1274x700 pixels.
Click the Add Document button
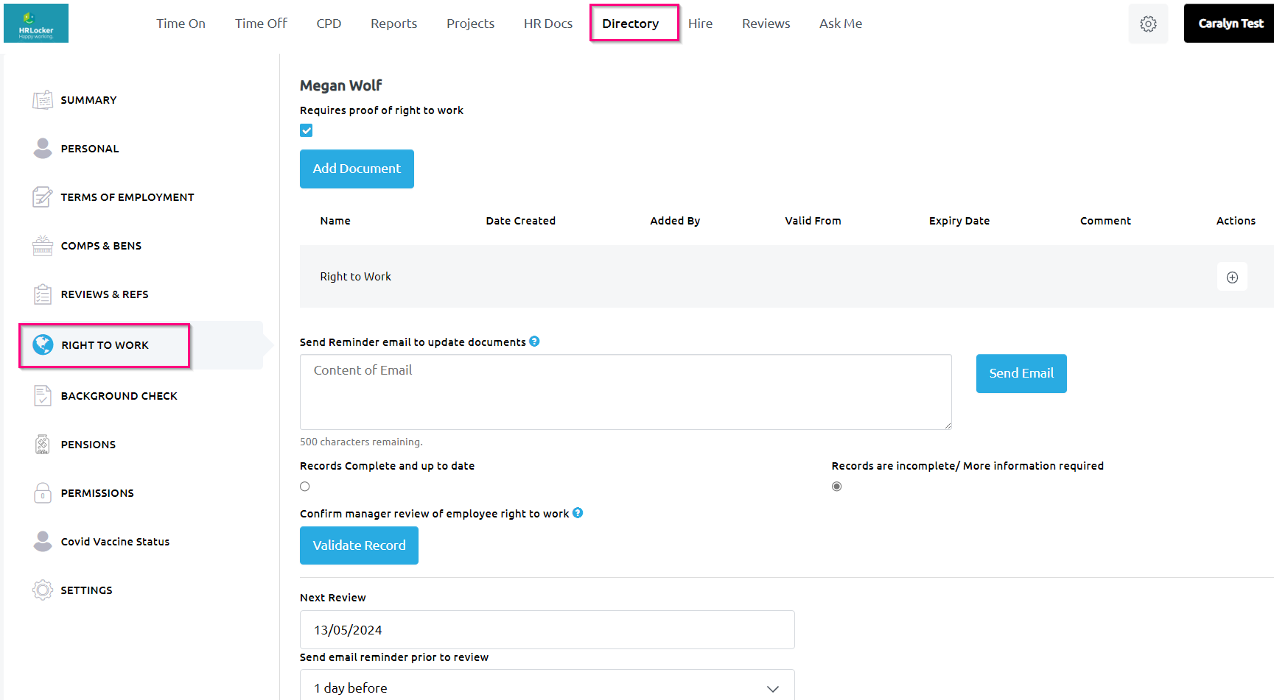(x=357, y=169)
